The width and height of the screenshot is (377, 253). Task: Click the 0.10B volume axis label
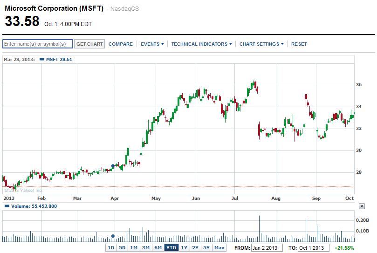(363, 231)
